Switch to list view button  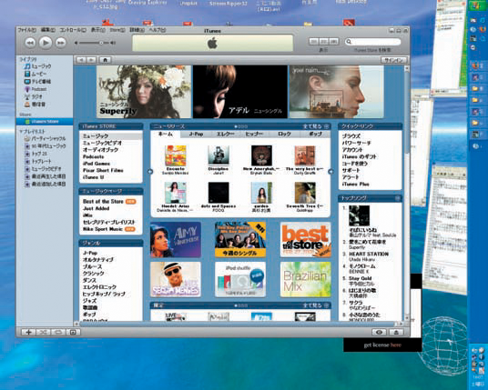click(314, 41)
